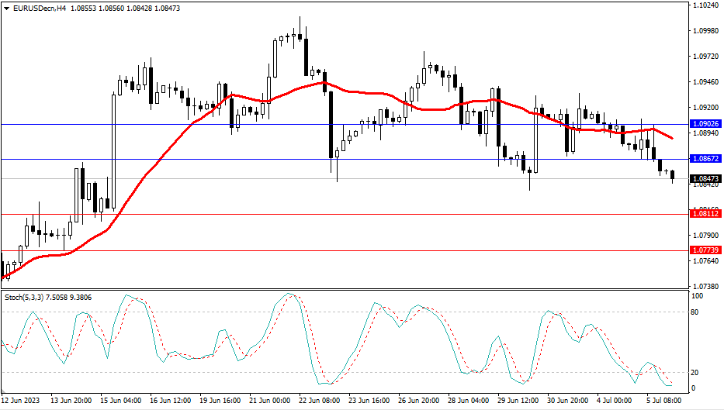
Task: Click the last candlestick at chart's right edge
Action: pos(672,175)
